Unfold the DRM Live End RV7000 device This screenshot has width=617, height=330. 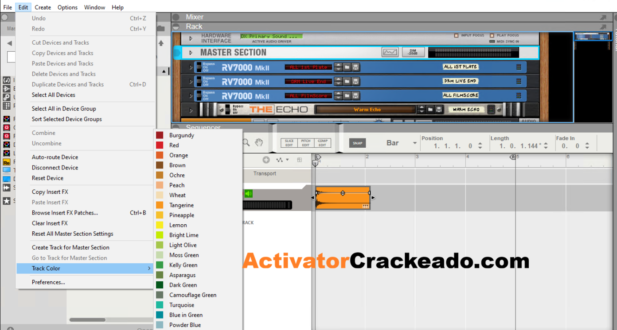click(x=191, y=81)
